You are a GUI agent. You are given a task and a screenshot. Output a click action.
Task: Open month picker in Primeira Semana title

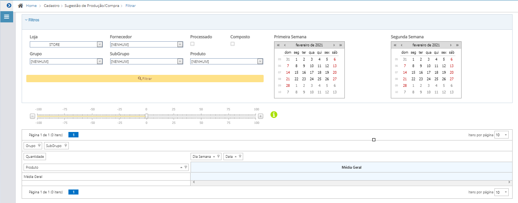(309, 45)
